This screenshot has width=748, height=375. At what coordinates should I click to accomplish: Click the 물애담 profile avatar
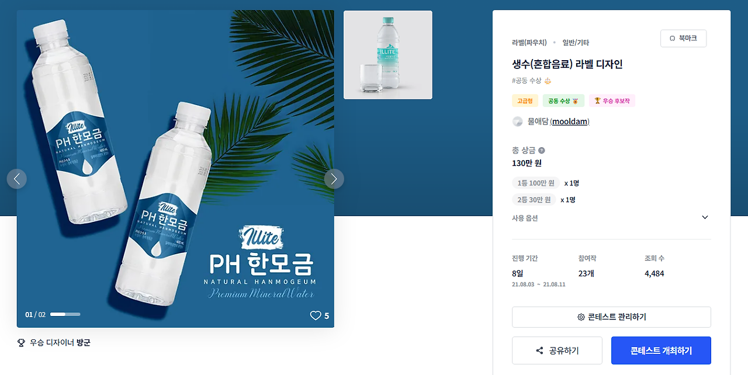(x=518, y=121)
